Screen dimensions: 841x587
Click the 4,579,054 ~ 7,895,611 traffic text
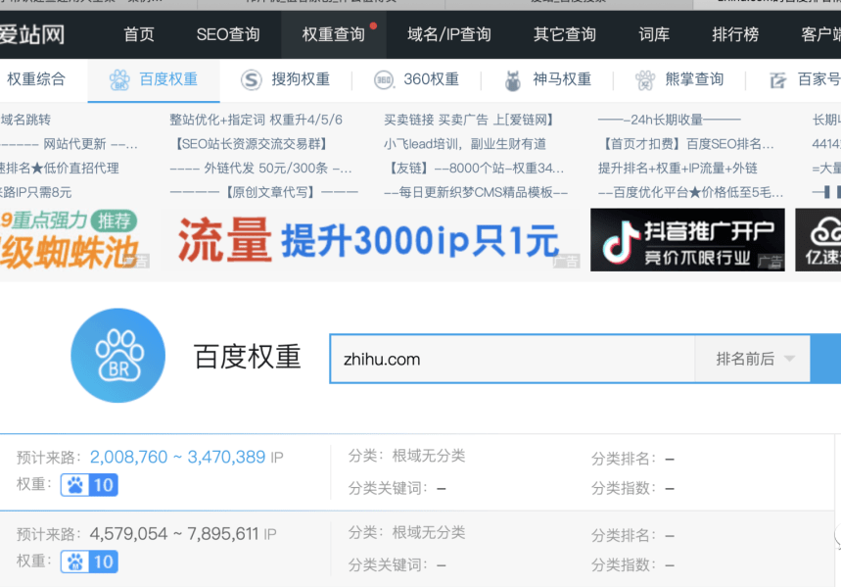coord(174,534)
